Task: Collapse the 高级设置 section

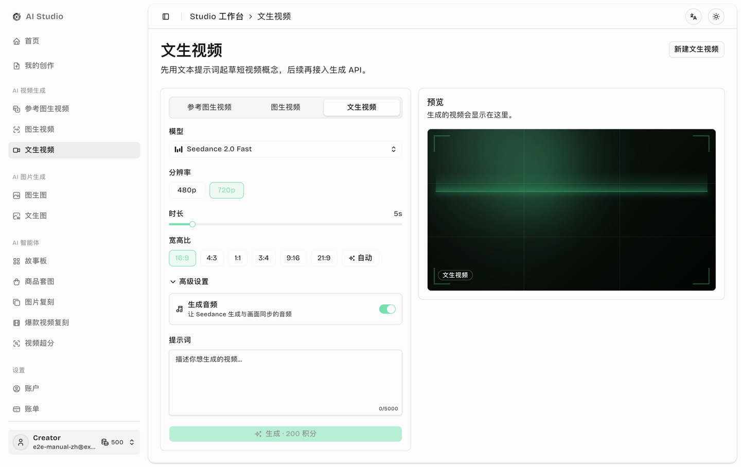Action: click(x=189, y=282)
